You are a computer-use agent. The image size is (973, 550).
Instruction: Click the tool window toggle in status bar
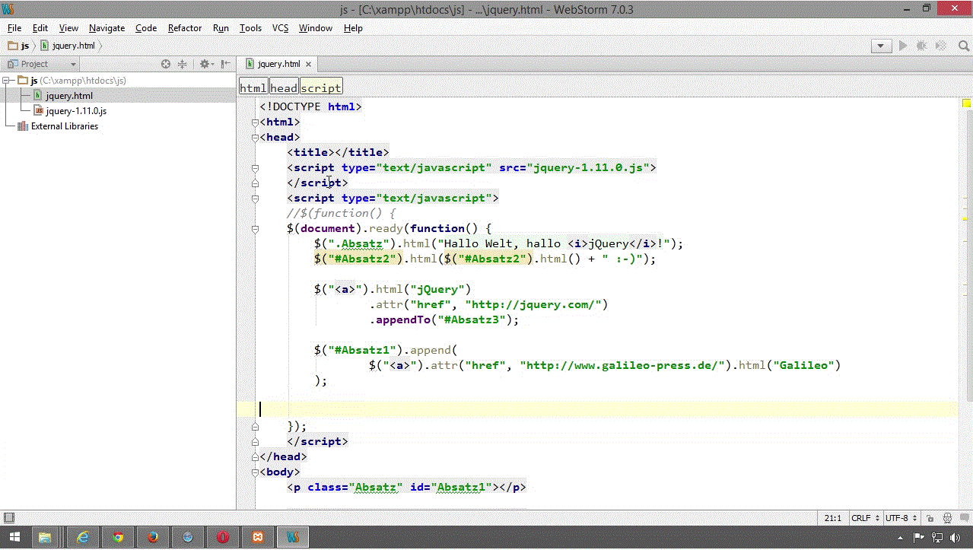pos(8,518)
